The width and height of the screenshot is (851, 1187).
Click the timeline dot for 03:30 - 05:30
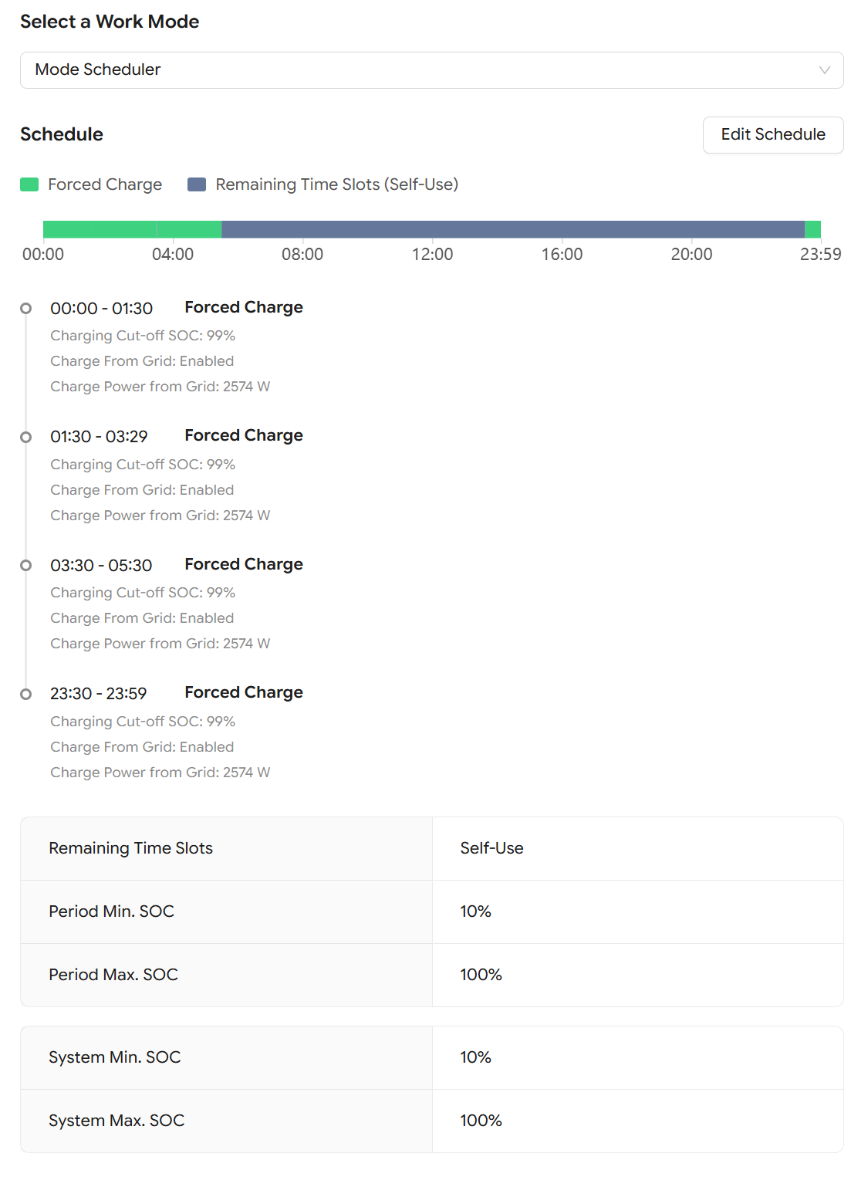[x=26, y=566]
